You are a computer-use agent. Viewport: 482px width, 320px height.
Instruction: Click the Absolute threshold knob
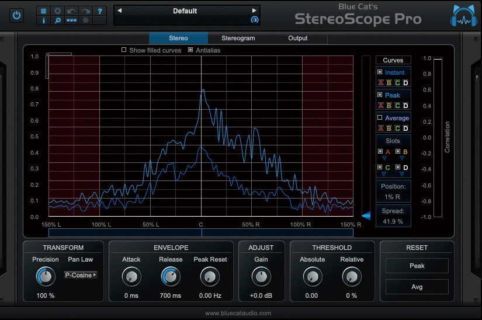click(313, 276)
